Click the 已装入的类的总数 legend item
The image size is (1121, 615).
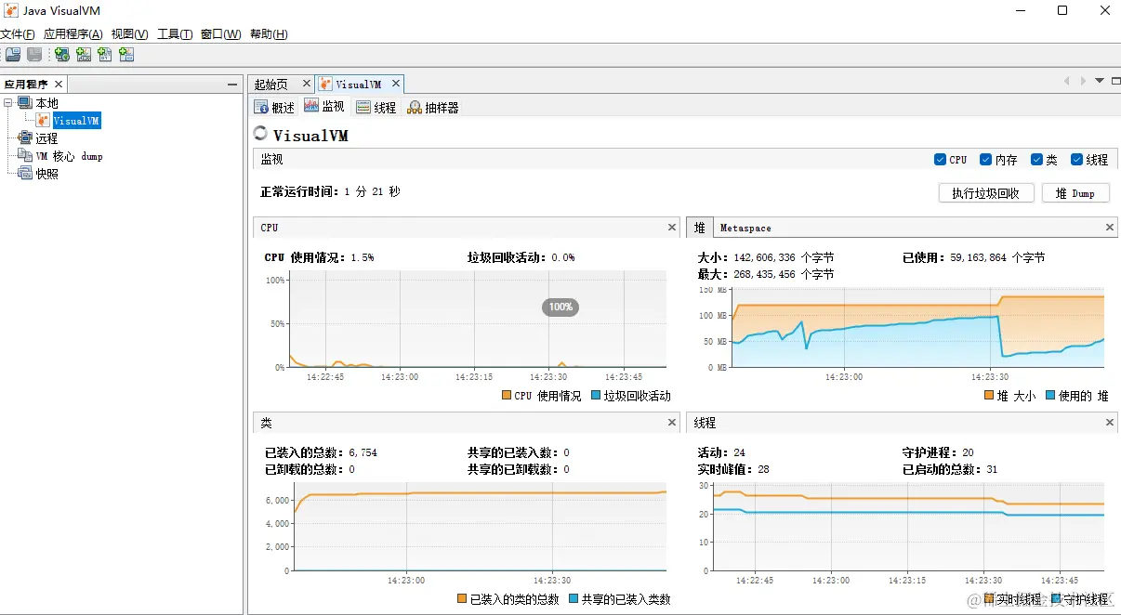click(x=508, y=599)
